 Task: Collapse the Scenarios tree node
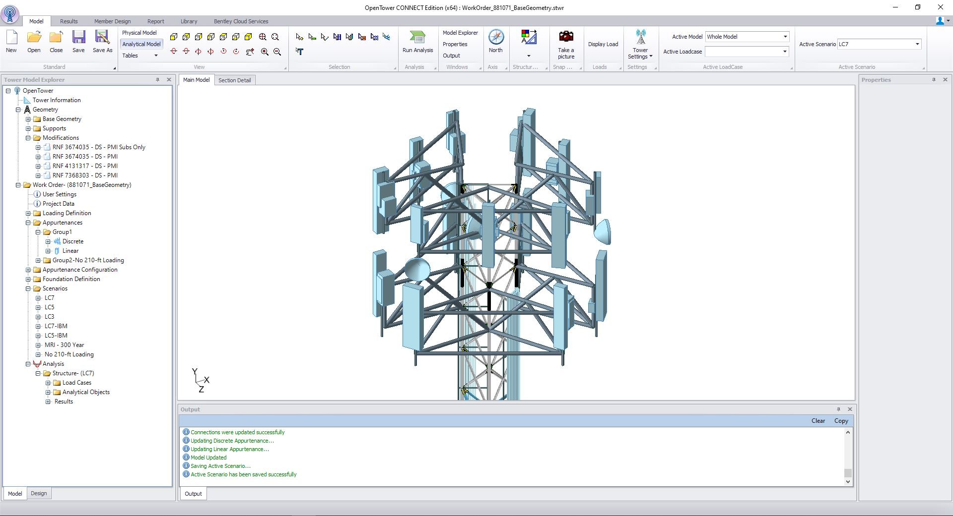pyautogui.click(x=28, y=288)
